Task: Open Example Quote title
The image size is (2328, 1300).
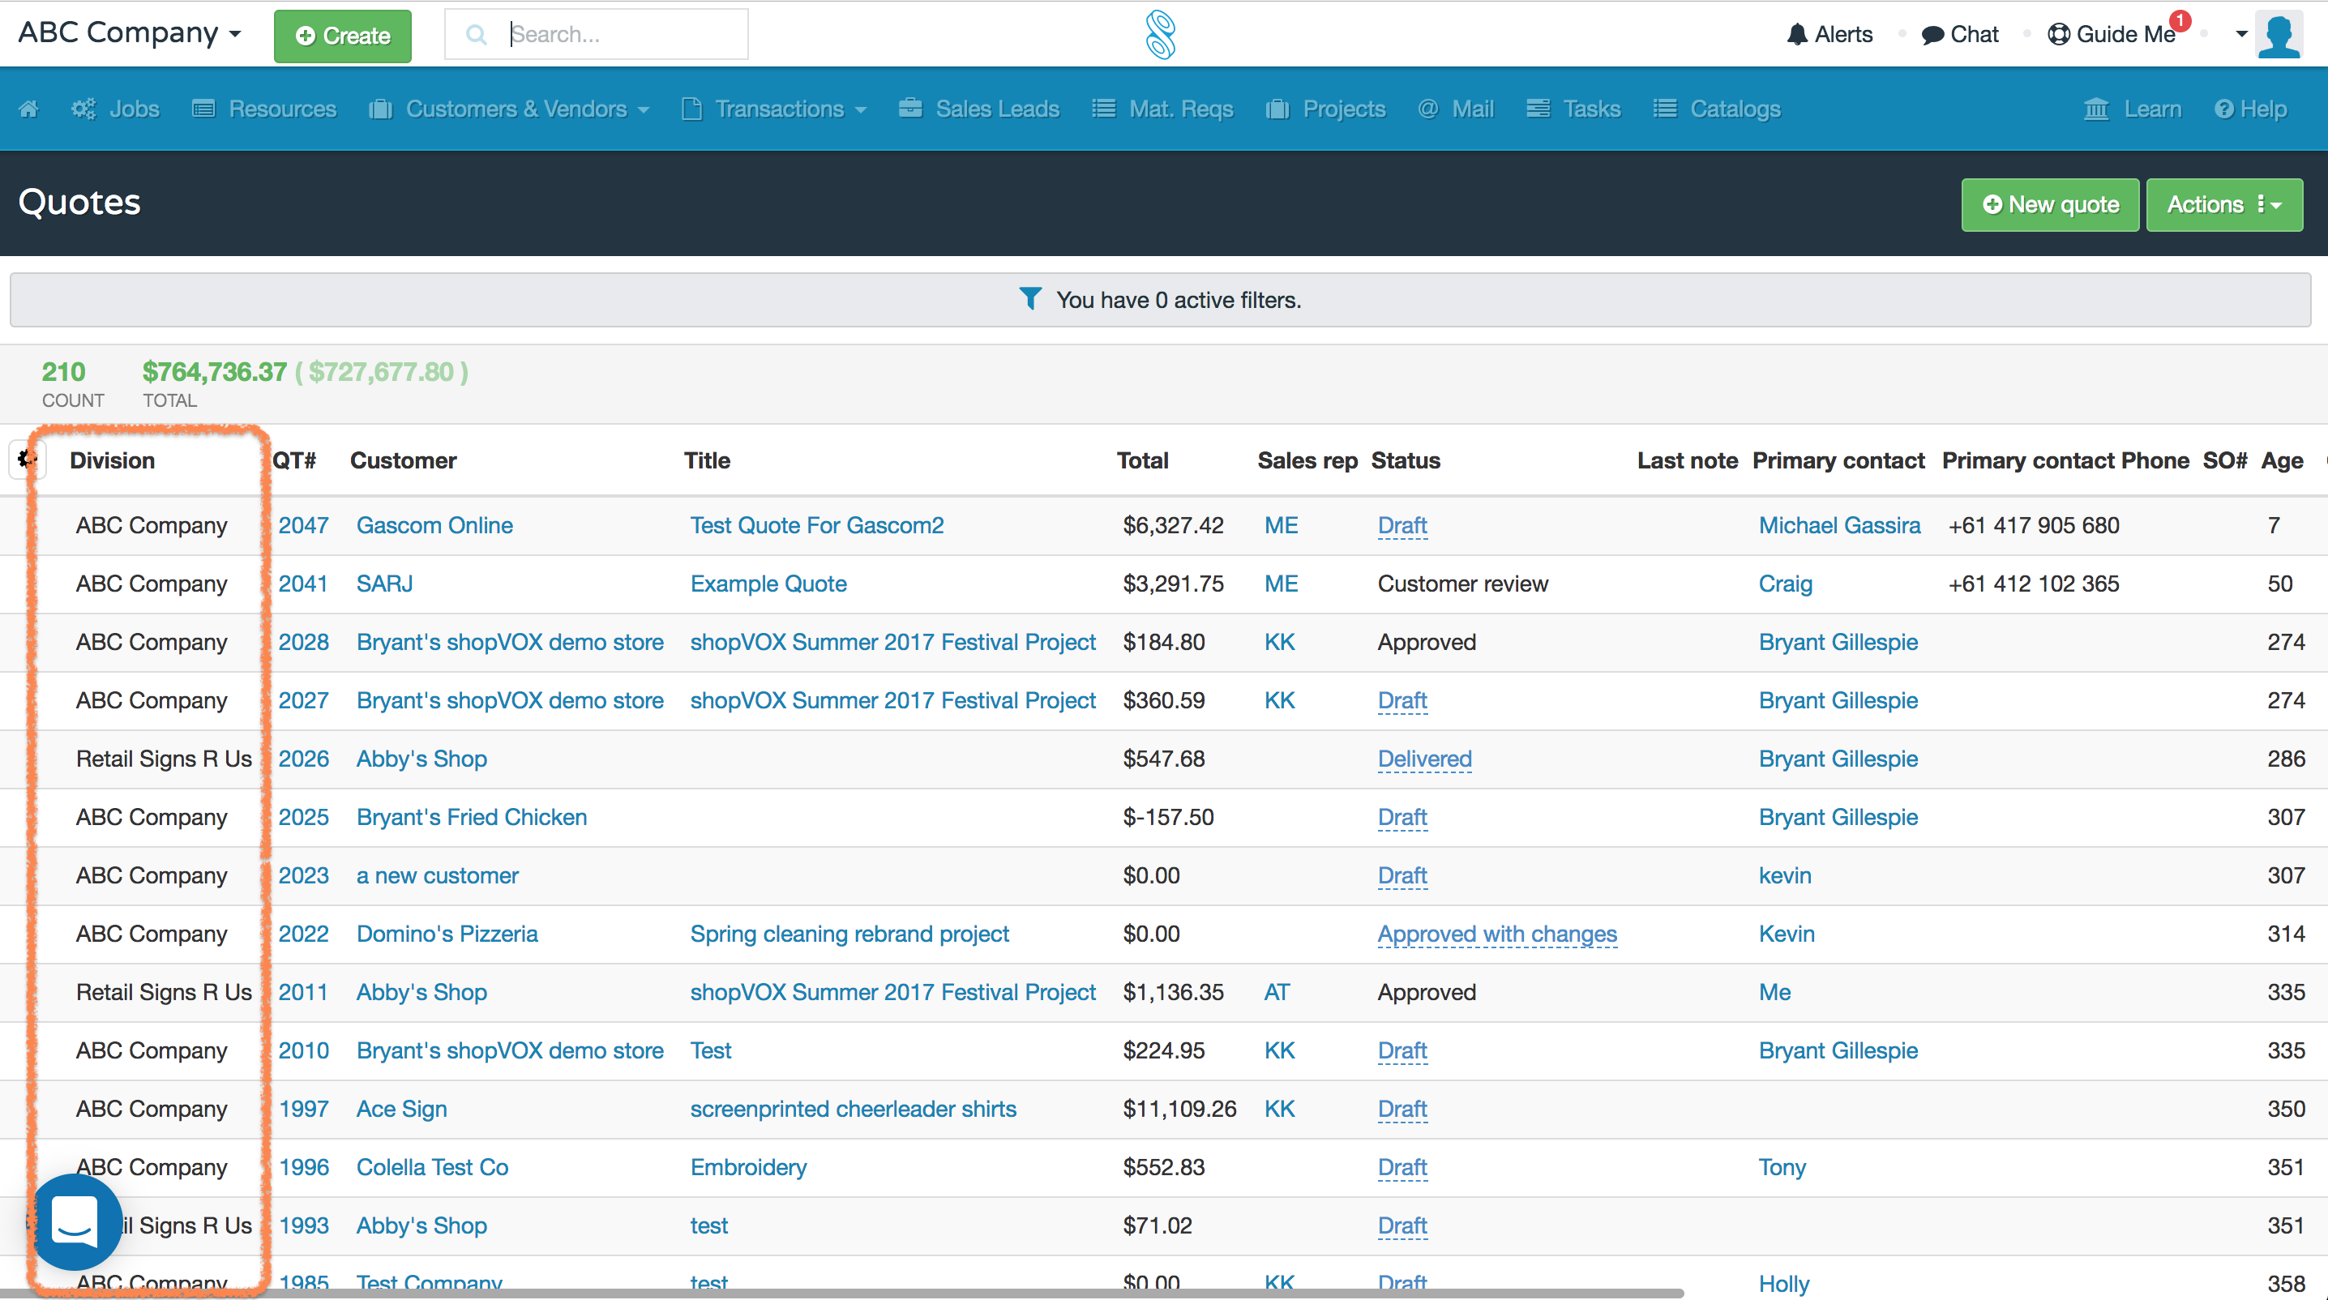Action: click(x=768, y=584)
